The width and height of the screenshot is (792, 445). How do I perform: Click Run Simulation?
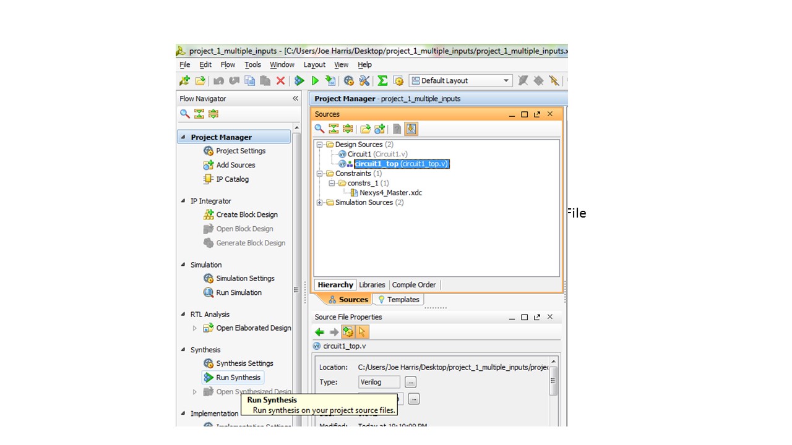pyautogui.click(x=233, y=292)
